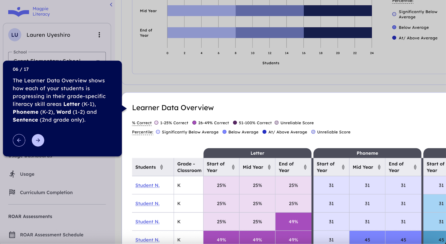Click the 51-100% Correct color swatch
The width and height of the screenshot is (446, 244).
click(235, 123)
